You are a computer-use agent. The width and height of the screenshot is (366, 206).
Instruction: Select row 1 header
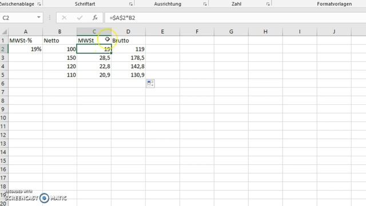coord(4,41)
